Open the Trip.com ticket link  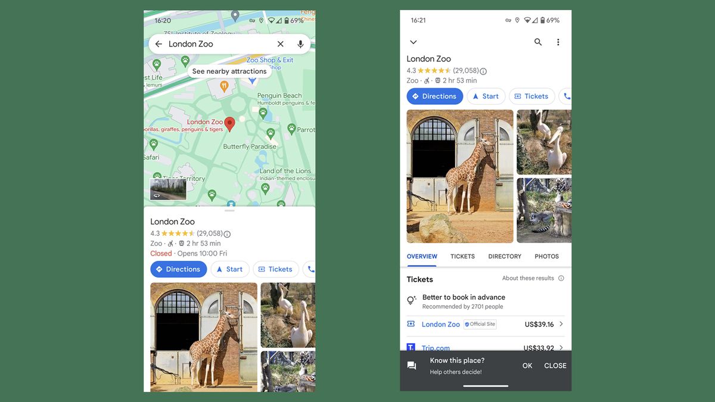(436, 348)
